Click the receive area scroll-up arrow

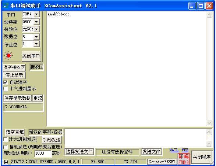[209, 14]
